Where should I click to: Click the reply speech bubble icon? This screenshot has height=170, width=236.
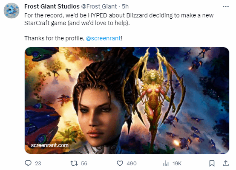[28, 163]
